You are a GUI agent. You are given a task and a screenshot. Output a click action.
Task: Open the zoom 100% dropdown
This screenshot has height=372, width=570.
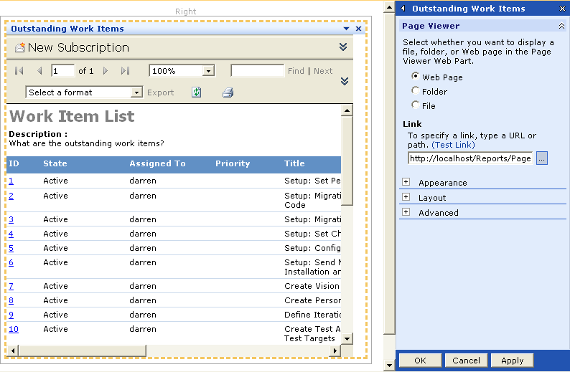[x=208, y=71]
